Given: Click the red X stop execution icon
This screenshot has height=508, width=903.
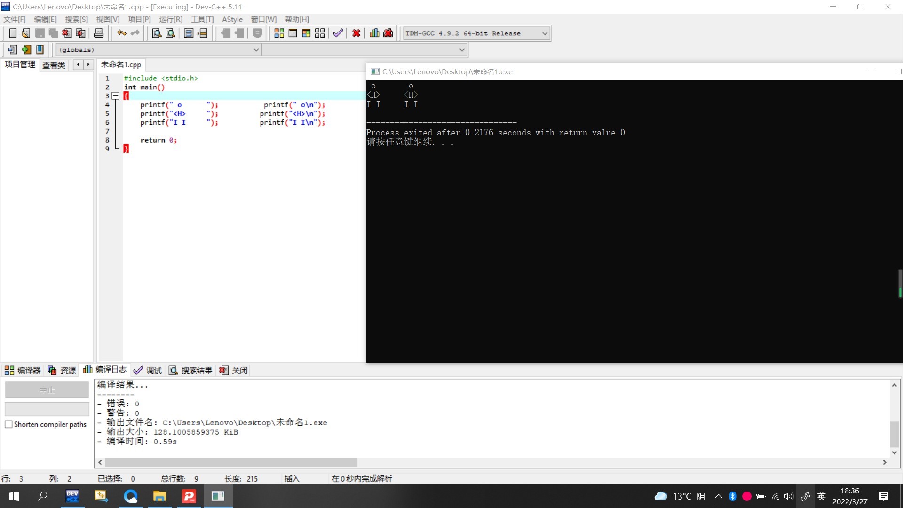Looking at the screenshot, I should pyautogui.click(x=356, y=33).
